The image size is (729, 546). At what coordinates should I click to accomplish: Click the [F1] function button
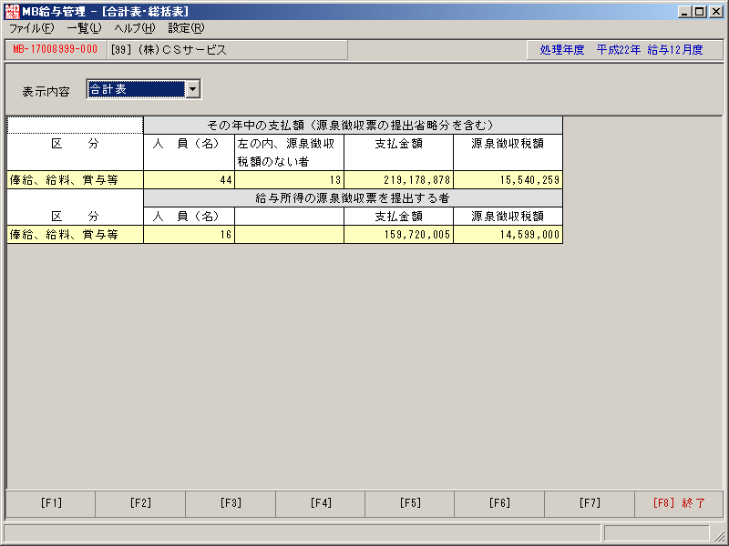(x=51, y=503)
